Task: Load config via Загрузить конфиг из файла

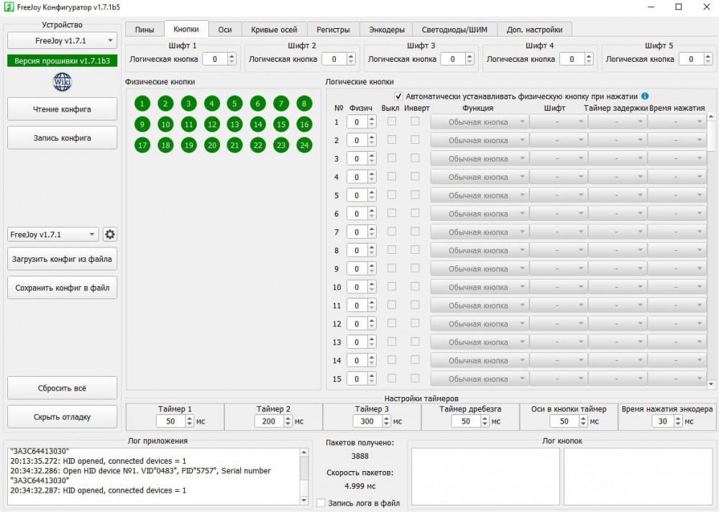Action: click(62, 259)
